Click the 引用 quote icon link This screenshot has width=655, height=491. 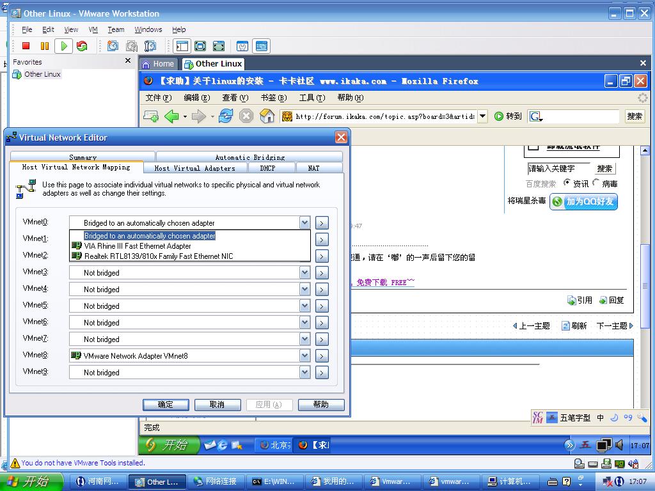pyautogui.click(x=580, y=300)
